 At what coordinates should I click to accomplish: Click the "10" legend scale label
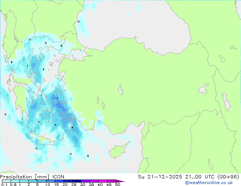coord(48,184)
